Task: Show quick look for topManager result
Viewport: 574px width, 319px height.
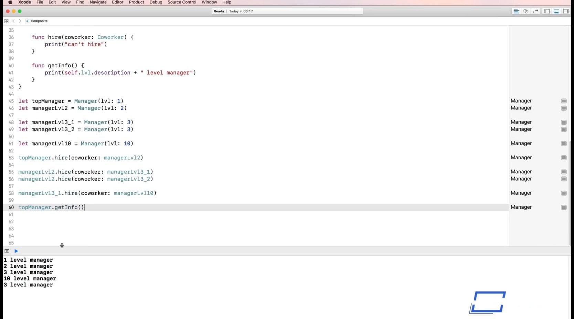Action: pos(564,101)
